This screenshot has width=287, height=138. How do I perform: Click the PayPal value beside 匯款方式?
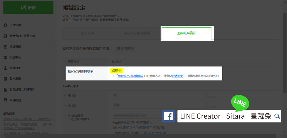[x=117, y=62]
